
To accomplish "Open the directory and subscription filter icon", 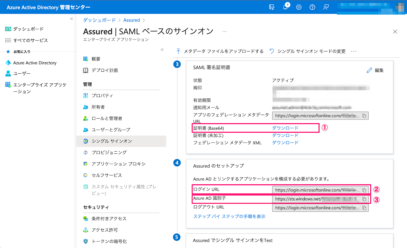I will (x=272, y=7).
